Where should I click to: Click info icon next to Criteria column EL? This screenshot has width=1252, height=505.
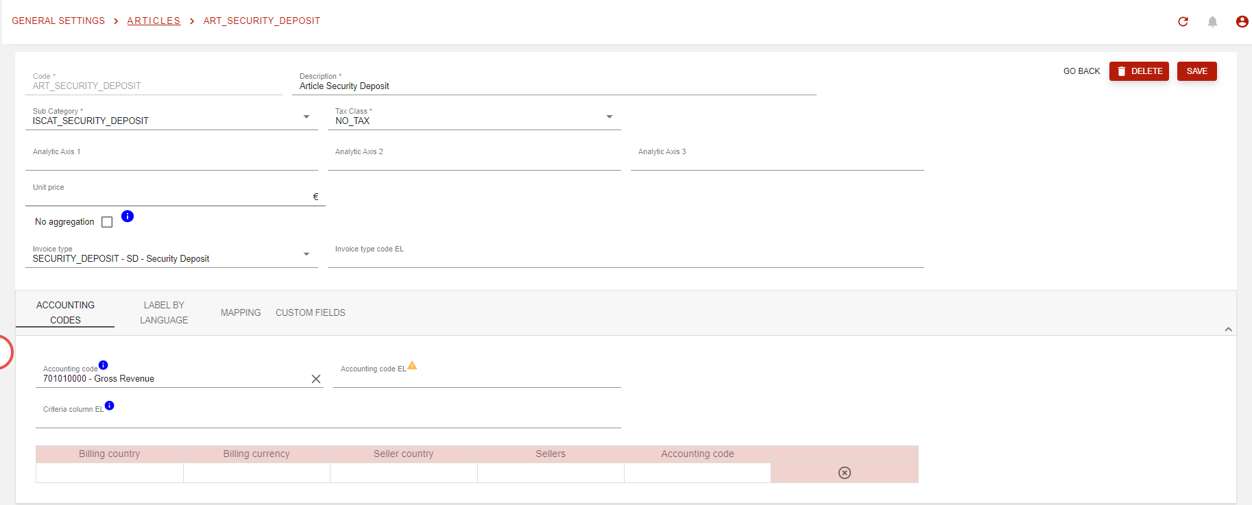coord(109,406)
